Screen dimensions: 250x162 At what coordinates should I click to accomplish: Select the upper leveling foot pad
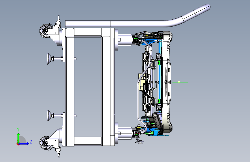tap(48, 59)
